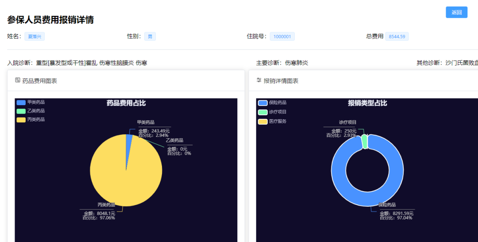Image resolution: width=478 pixels, height=242 pixels.
Task: Click the 报销类型占比 chart title
Action: pos(367,103)
